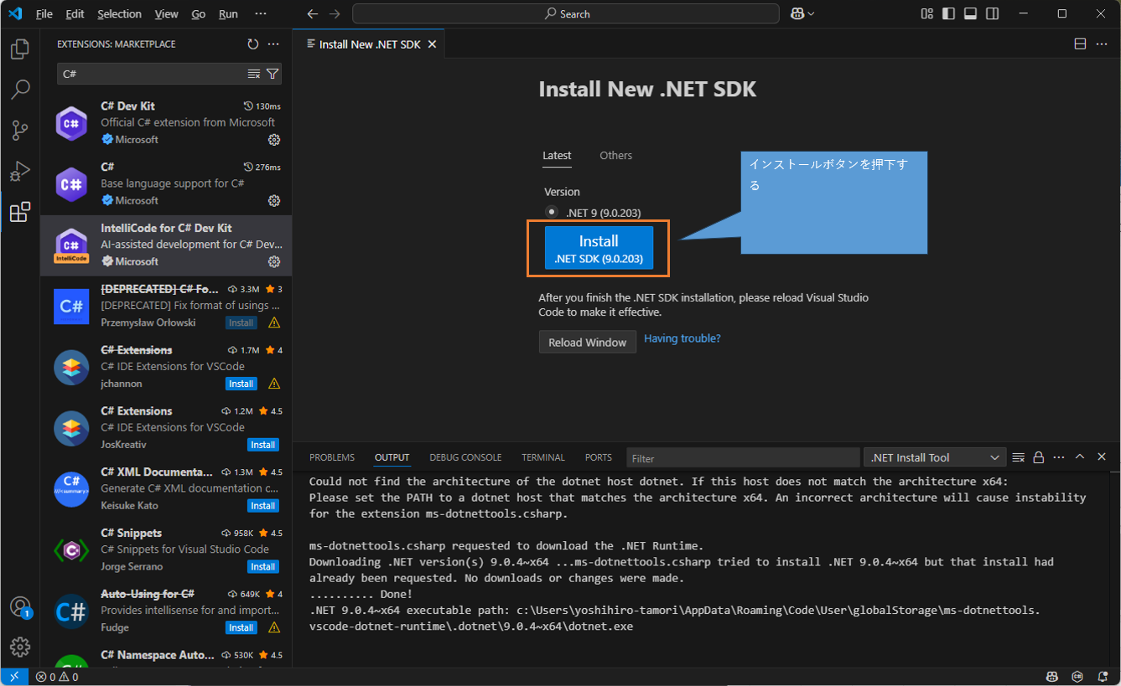Open the Run and Debug view
Viewport: 1121px width, 686px height.
tap(20, 171)
